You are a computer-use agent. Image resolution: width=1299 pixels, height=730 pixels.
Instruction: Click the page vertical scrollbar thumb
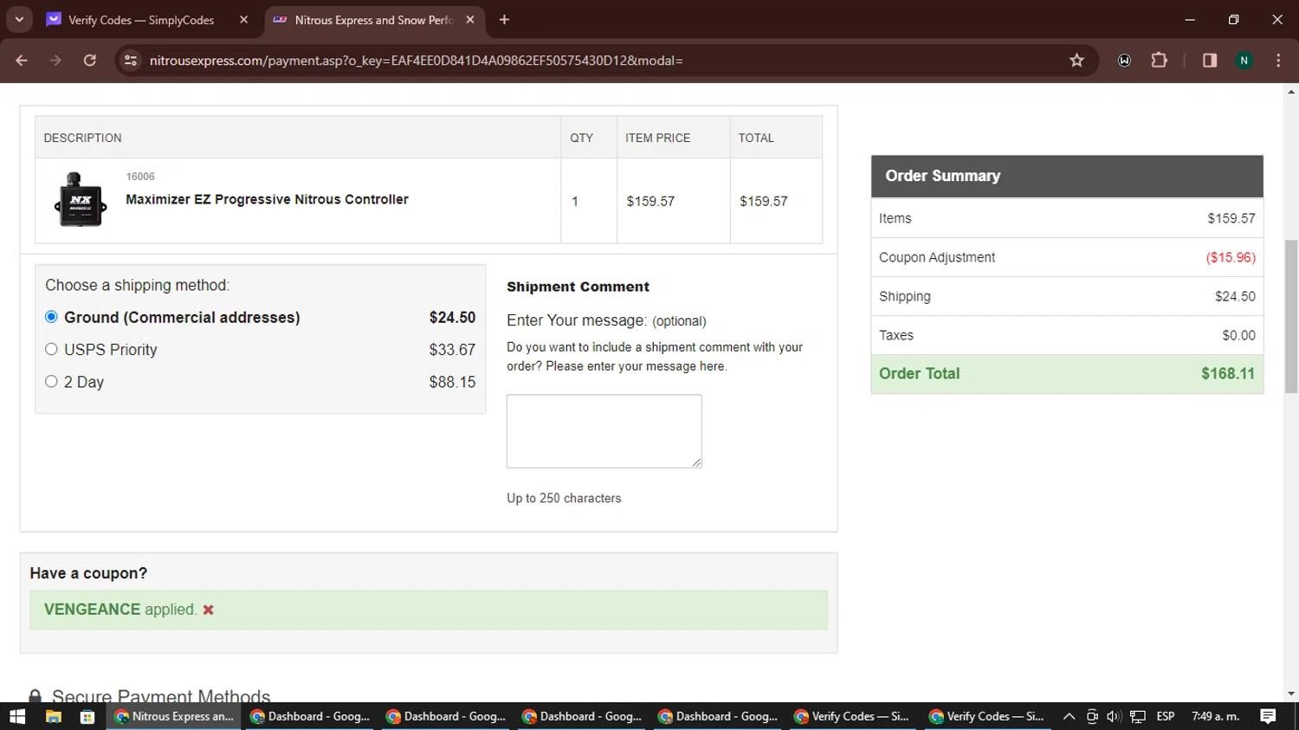(1291, 316)
